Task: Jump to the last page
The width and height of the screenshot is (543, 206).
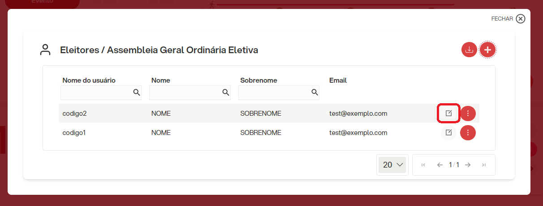Action: tap(484, 165)
